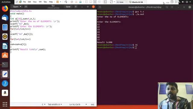Search in the Terminal window
193x109 pixels.
(x=167, y=7)
